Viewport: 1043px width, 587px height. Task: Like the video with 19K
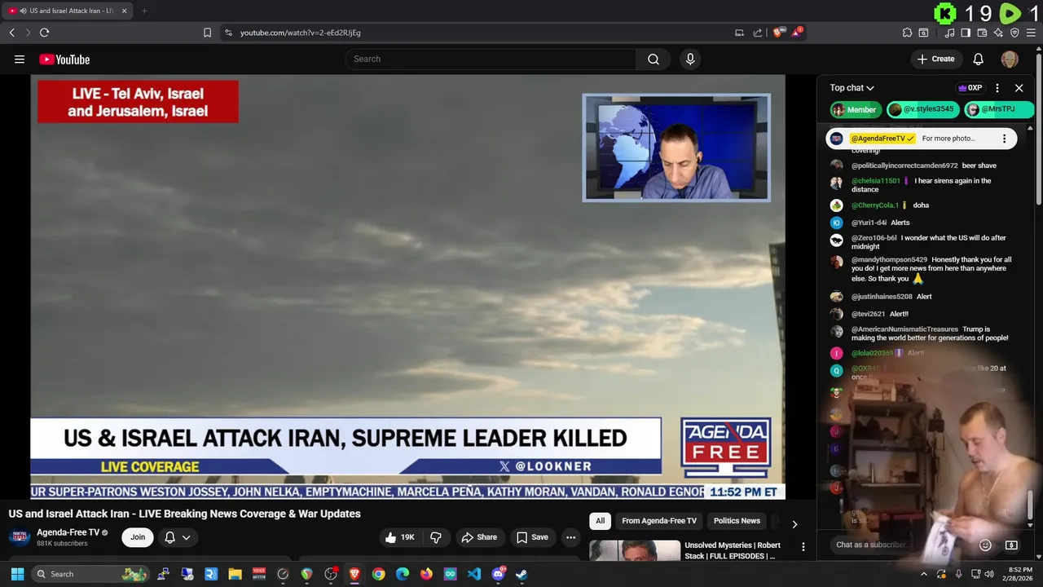[399, 537]
